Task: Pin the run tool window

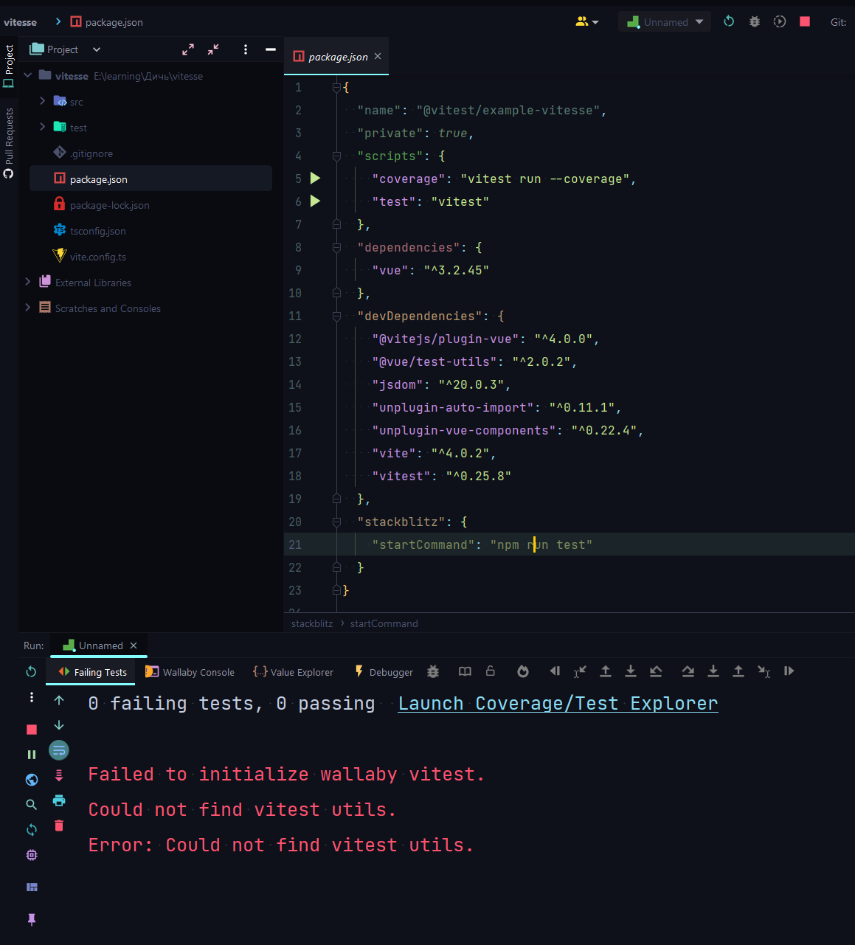Action: pyautogui.click(x=31, y=919)
